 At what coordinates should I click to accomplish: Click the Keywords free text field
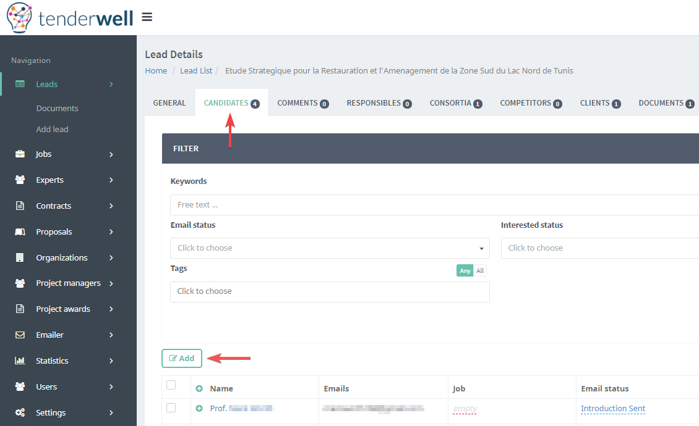433,205
